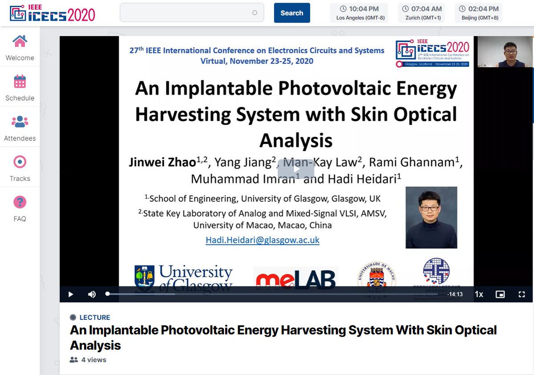The height and width of the screenshot is (375, 534).
Task: Enable picture-in-picture mode
Action: (500, 294)
